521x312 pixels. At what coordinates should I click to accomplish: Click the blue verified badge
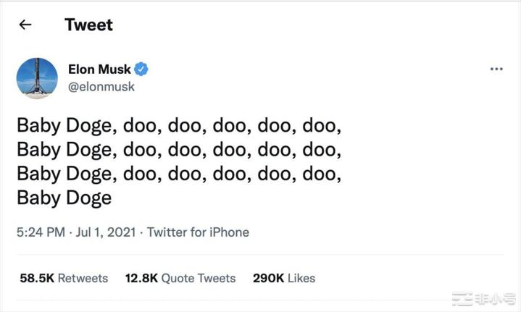pyautogui.click(x=142, y=69)
